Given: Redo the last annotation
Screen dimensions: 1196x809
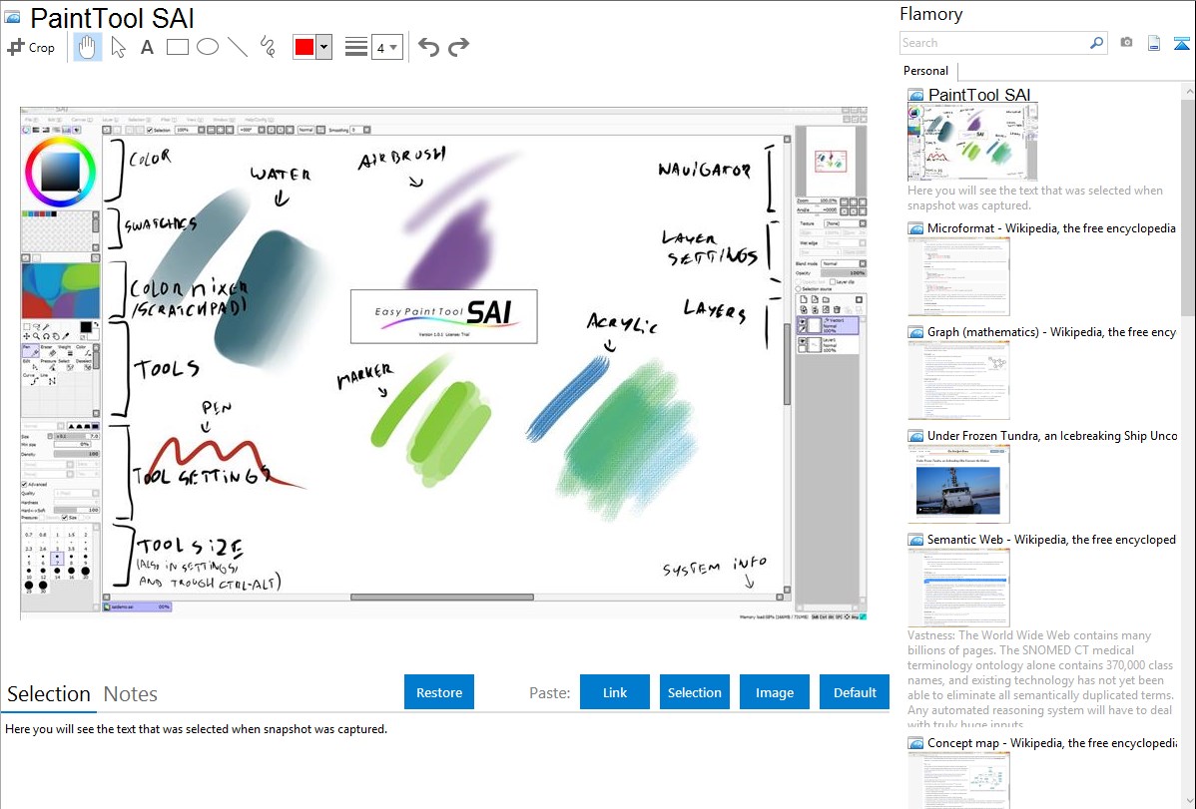Looking at the screenshot, I should pos(458,47).
